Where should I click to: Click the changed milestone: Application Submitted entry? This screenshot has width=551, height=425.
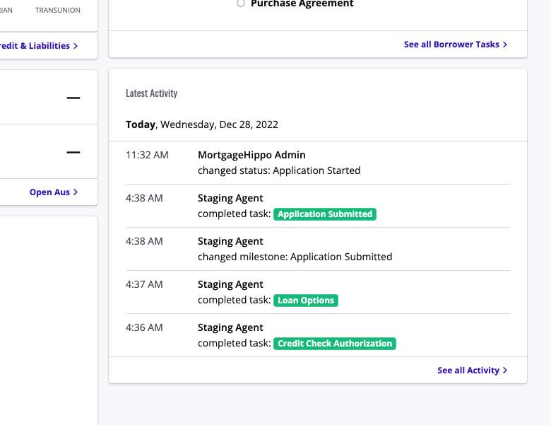point(295,257)
